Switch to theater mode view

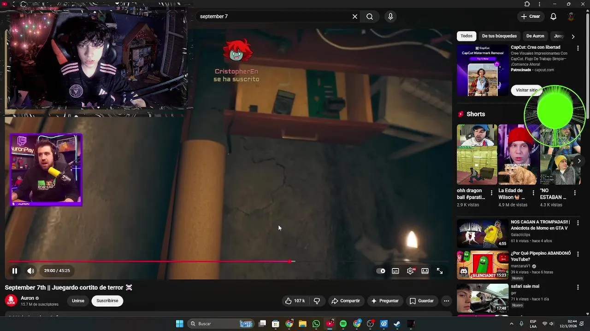[x=425, y=271]
